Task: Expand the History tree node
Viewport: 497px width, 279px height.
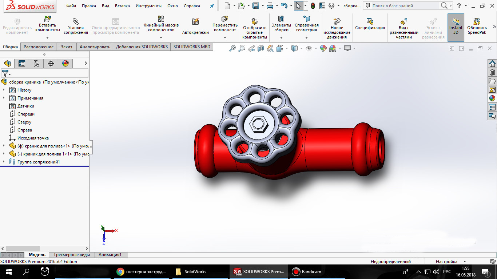Action: (4, 90)
